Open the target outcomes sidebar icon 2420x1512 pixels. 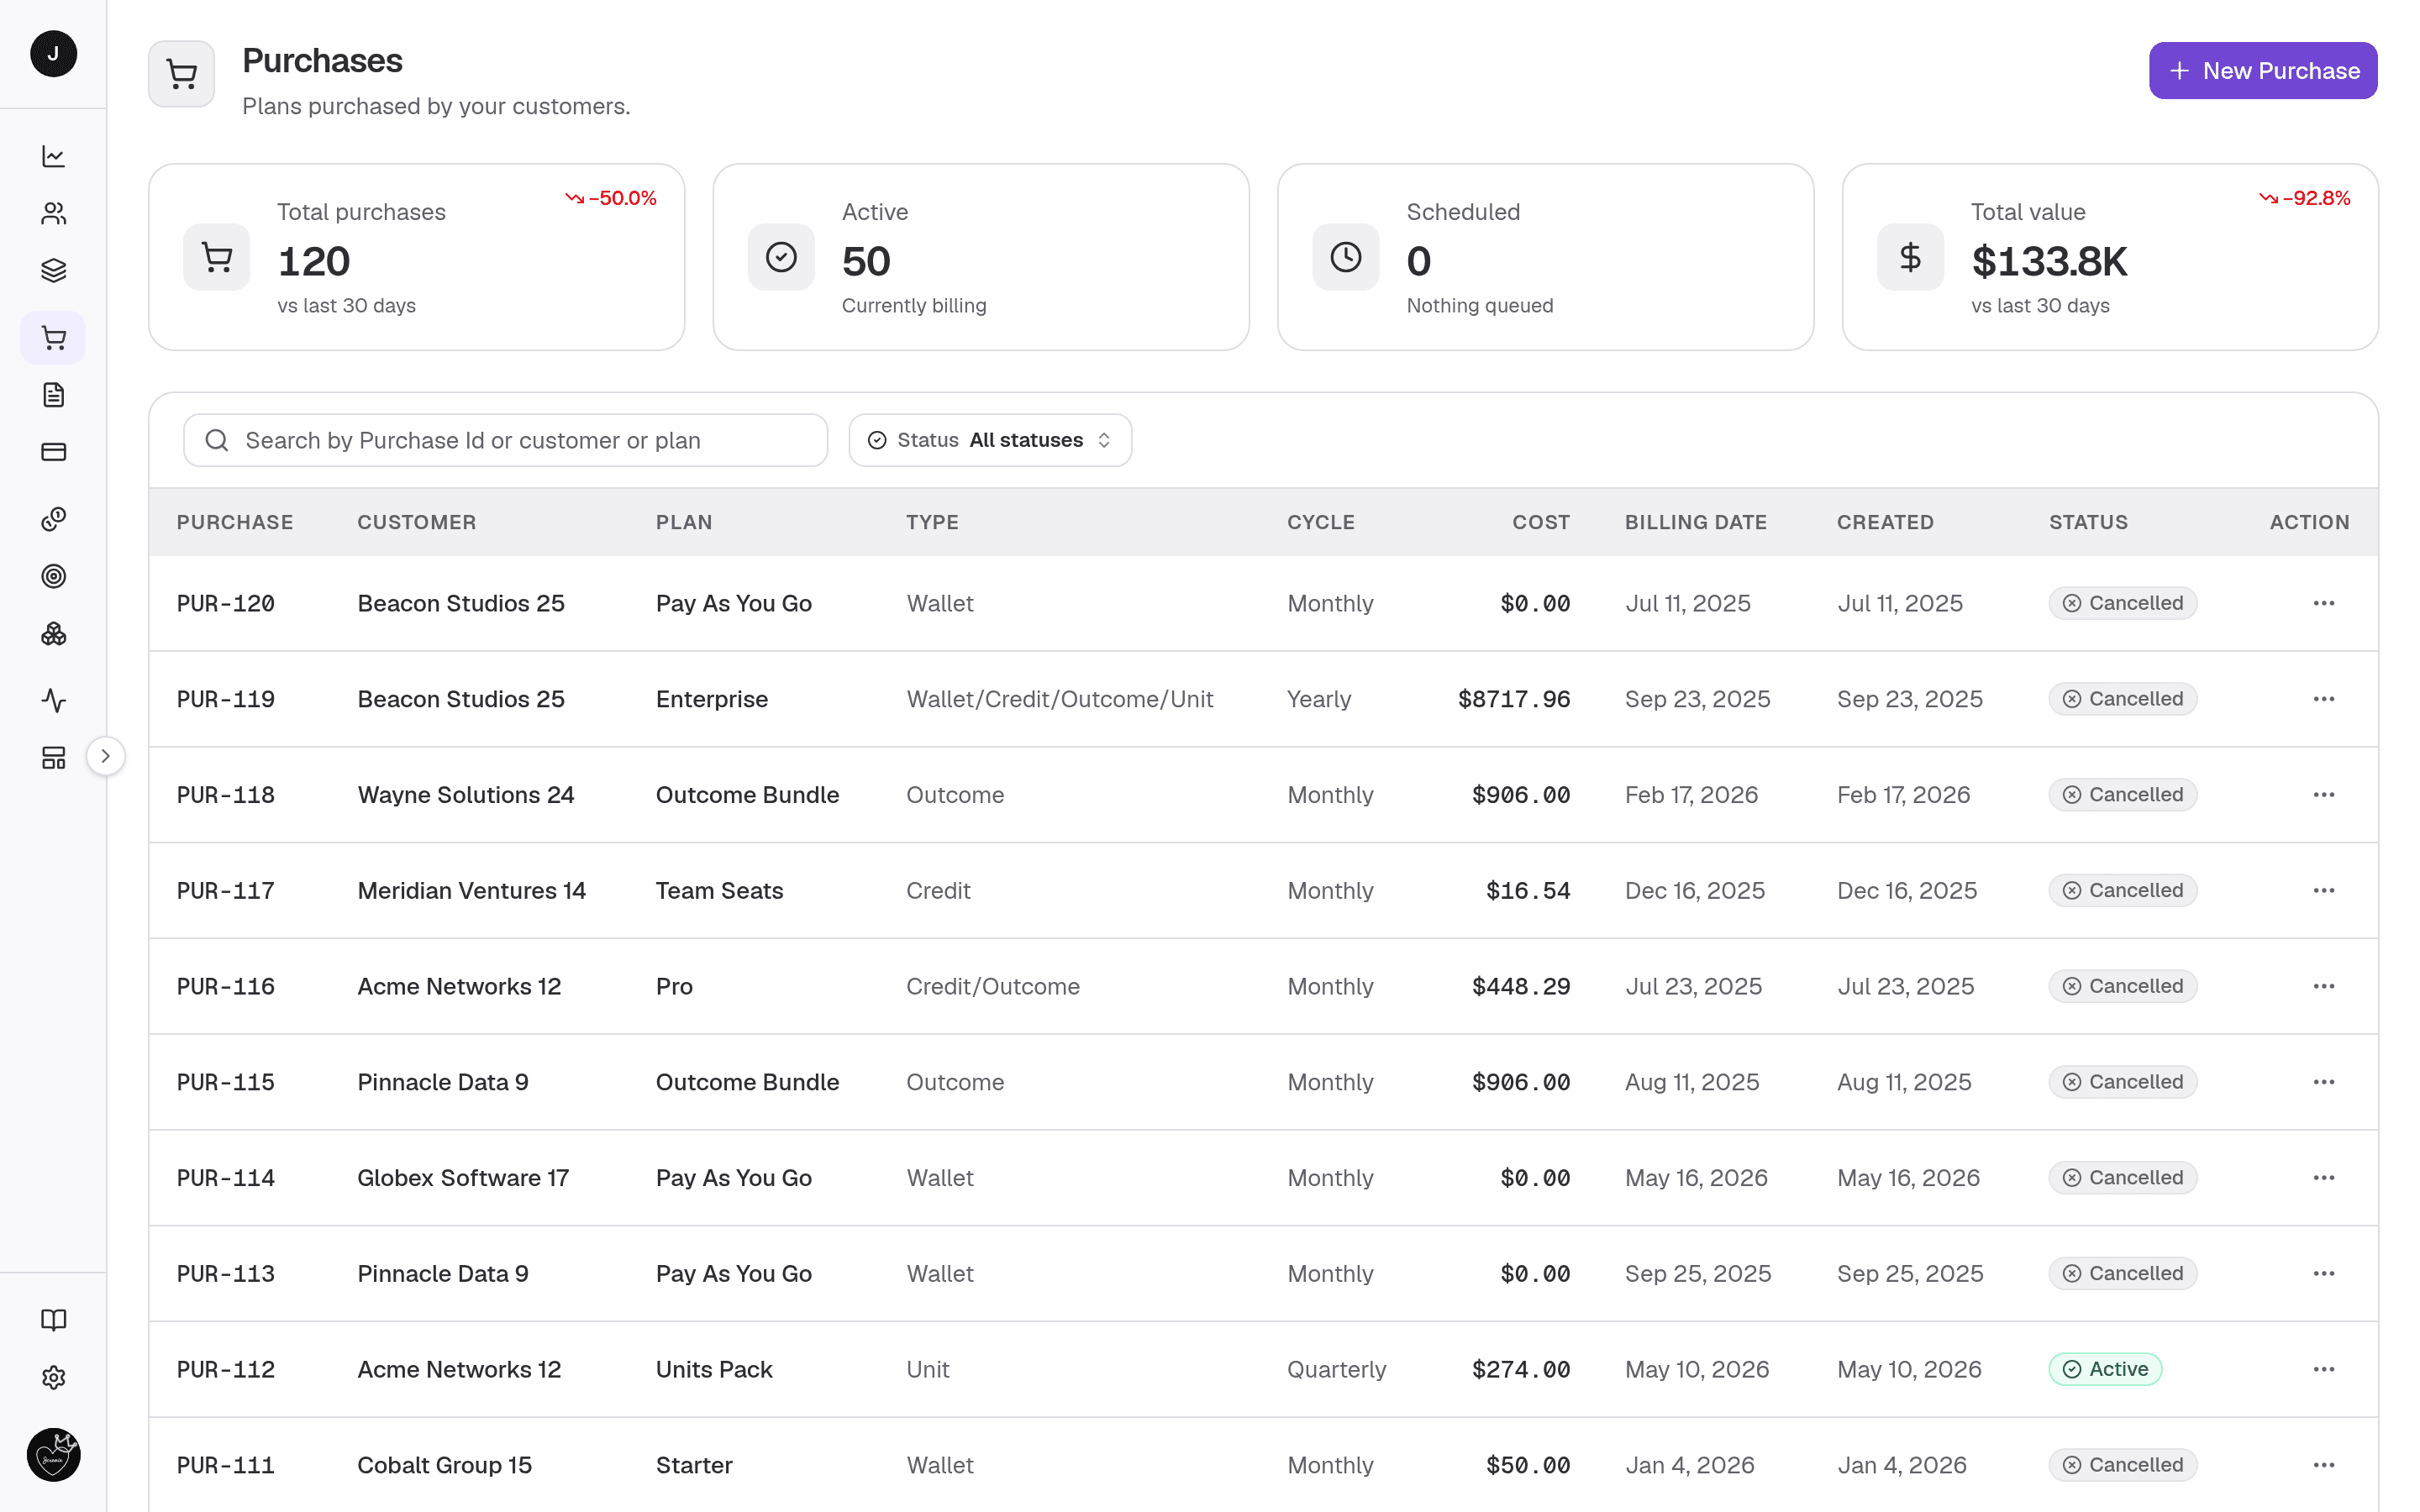[53, 576]
